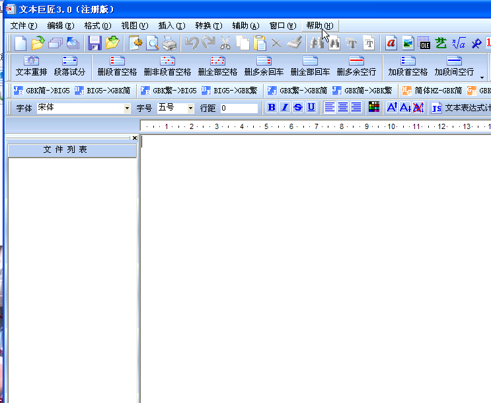Set center text alignment

343,108
